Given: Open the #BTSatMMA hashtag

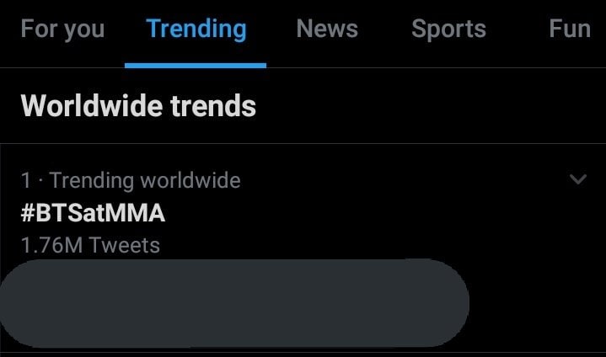Looking at the screenshot, I should coord(93,213).
